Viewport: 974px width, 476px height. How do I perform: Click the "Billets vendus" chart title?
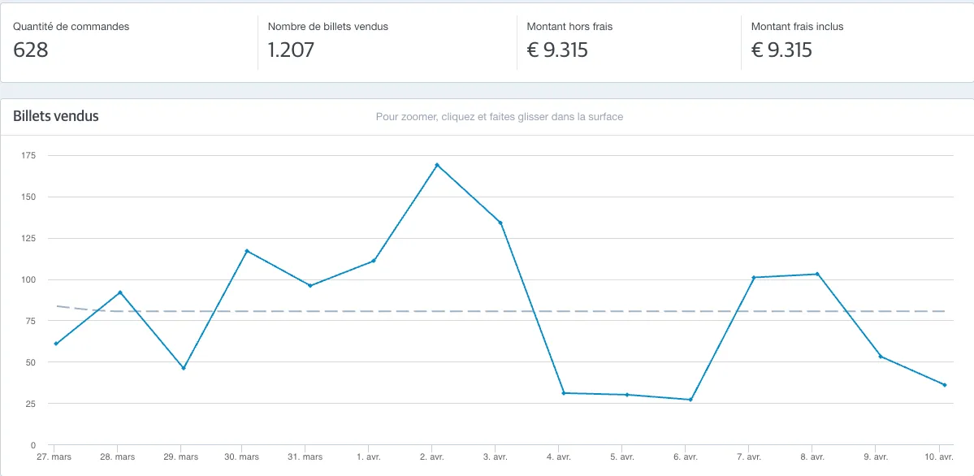click(56, 116)
